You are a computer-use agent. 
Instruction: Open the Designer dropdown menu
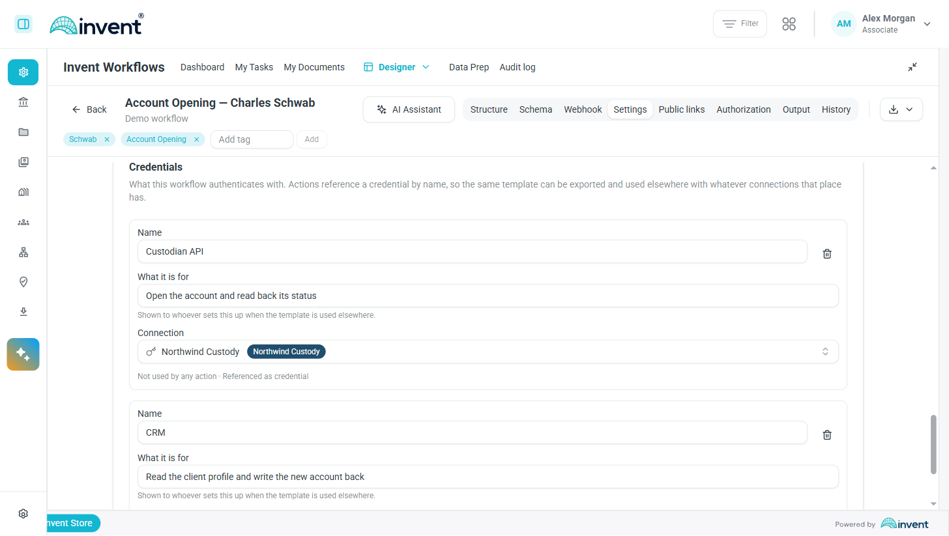(396, 67)
